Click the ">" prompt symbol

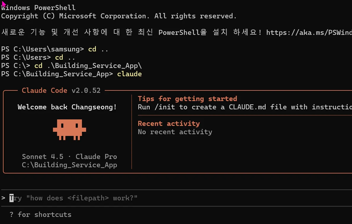point(4,198)
